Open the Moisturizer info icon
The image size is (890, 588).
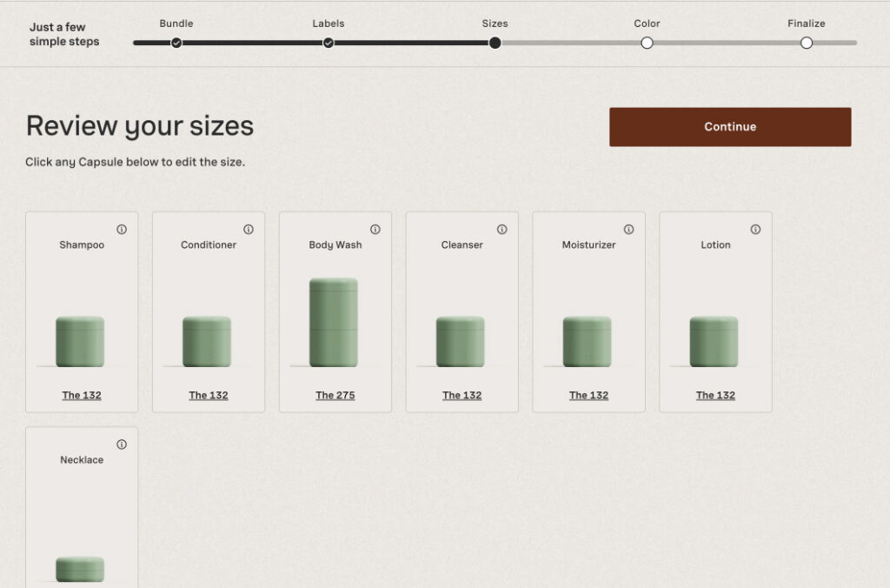(629, 230)
